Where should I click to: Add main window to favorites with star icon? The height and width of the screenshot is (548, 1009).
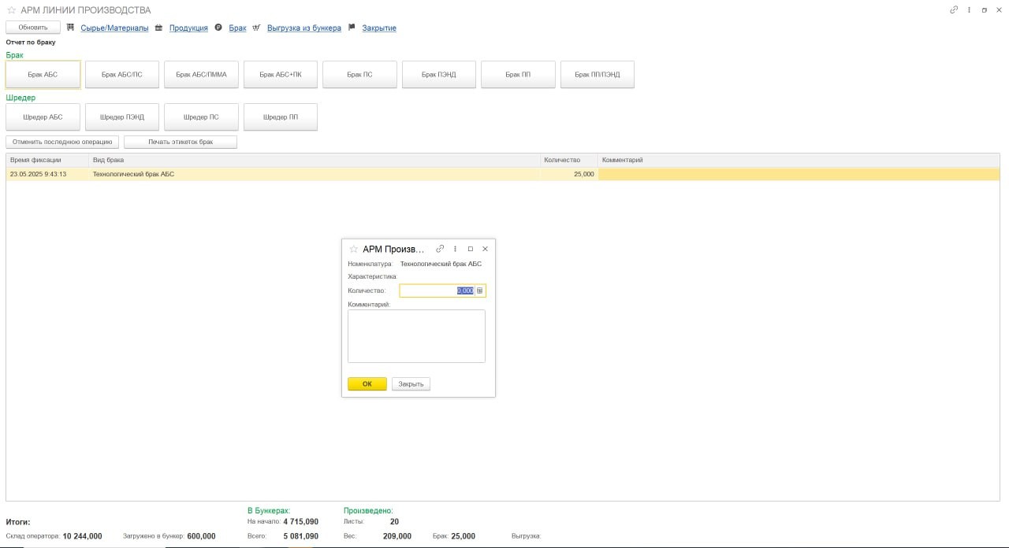pyautogui.click(x=11, y=10)
